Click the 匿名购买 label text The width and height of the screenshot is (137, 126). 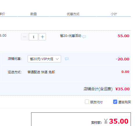point(124,102)
